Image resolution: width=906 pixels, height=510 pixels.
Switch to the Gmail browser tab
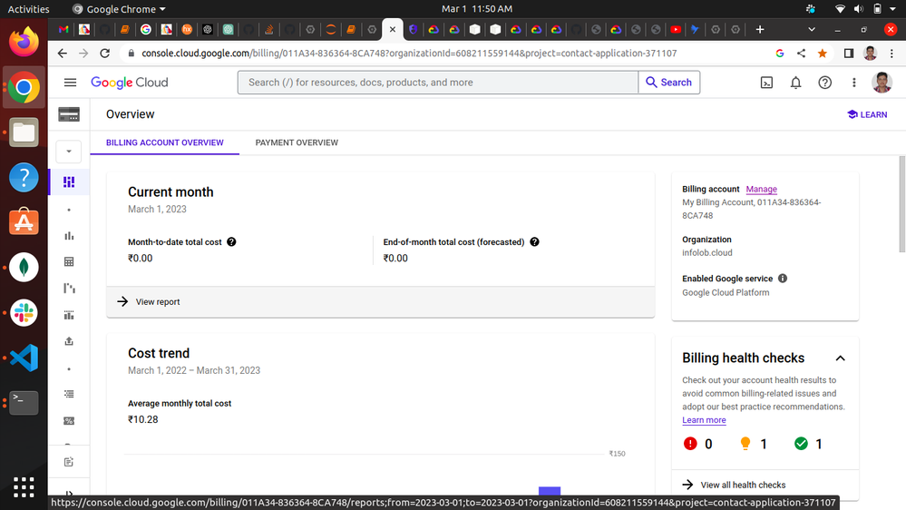pos(63,29)
